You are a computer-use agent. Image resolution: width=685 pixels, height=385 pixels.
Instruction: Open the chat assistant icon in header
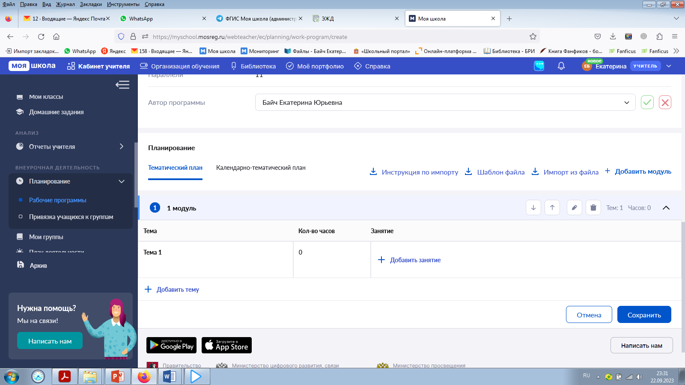point(539,66)
